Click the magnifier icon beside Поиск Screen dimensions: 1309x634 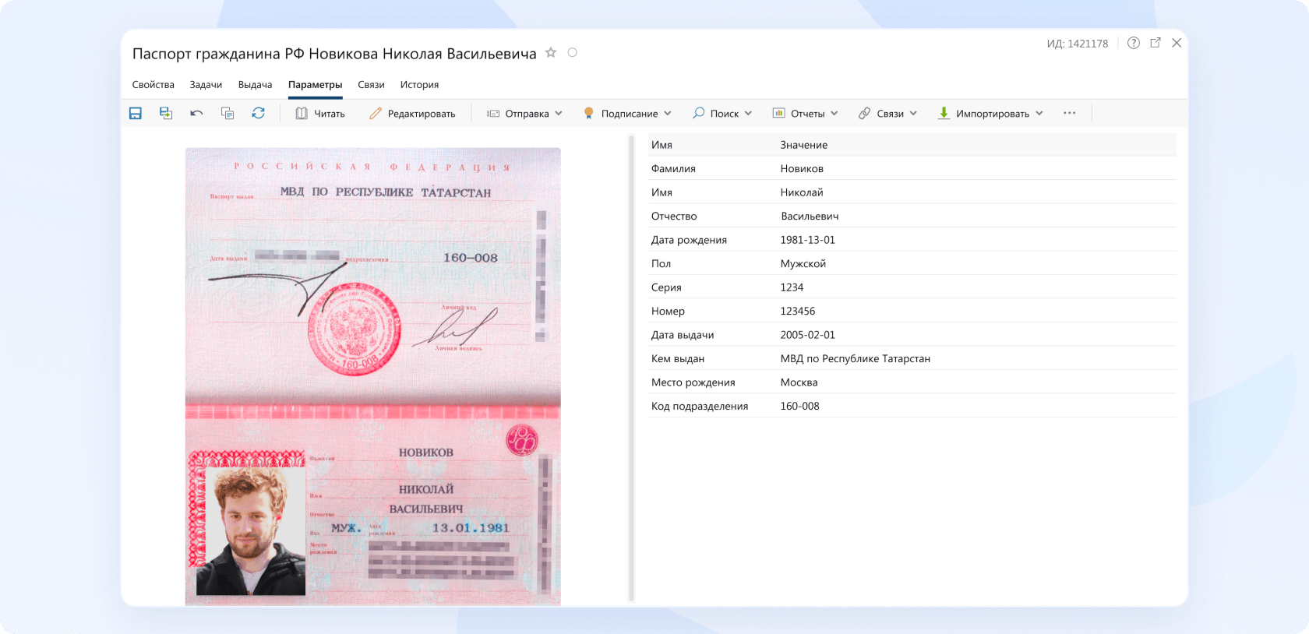point(699,113)
